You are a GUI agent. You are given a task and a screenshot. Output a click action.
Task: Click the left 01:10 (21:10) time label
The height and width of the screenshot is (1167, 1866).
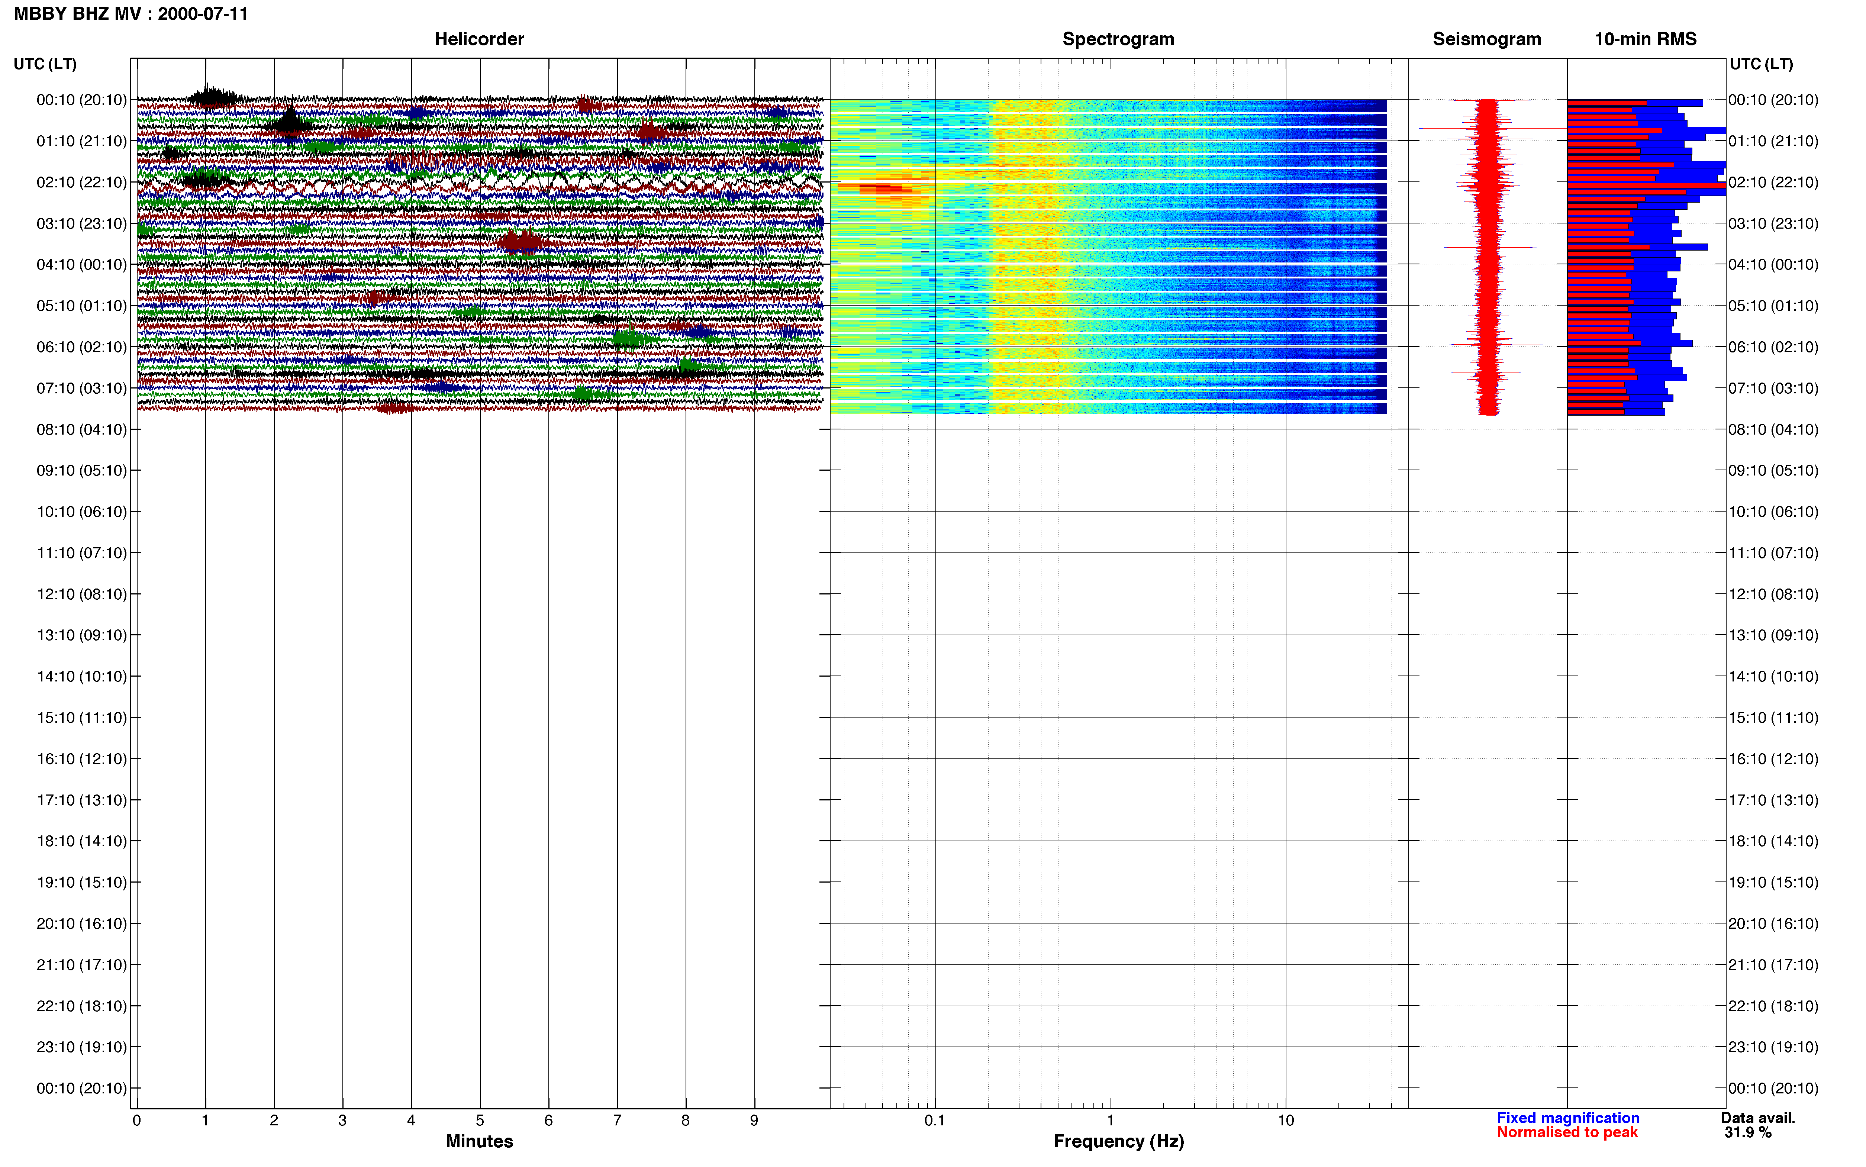(x=82, y=141)
